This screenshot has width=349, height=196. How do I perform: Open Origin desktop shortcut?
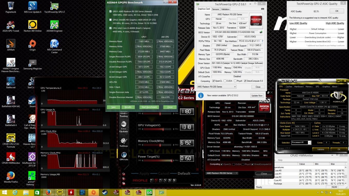(x=33, y=45)
